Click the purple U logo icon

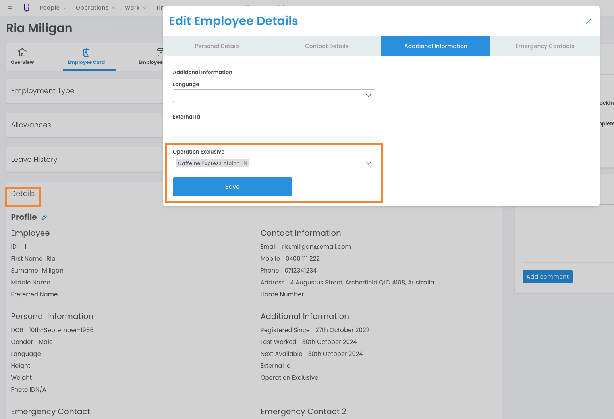tap(27, 8)
